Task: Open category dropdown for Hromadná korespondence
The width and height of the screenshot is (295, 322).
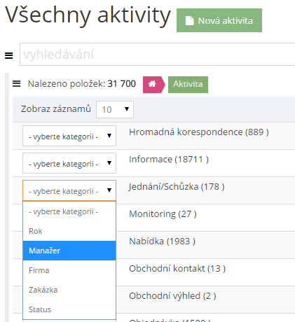Action: point(69,136)
